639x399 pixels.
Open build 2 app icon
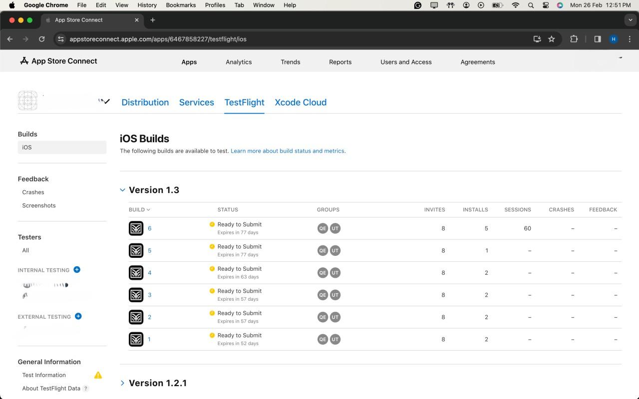tap(136, 317)
